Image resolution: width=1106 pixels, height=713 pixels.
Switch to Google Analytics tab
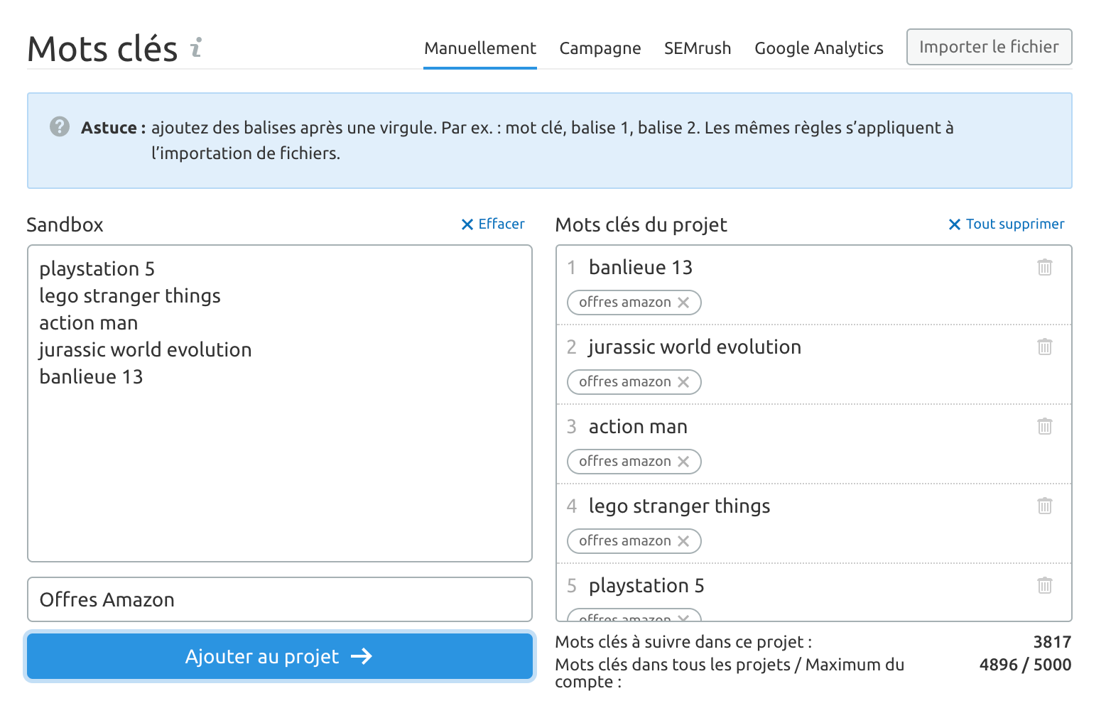(819, 48)
